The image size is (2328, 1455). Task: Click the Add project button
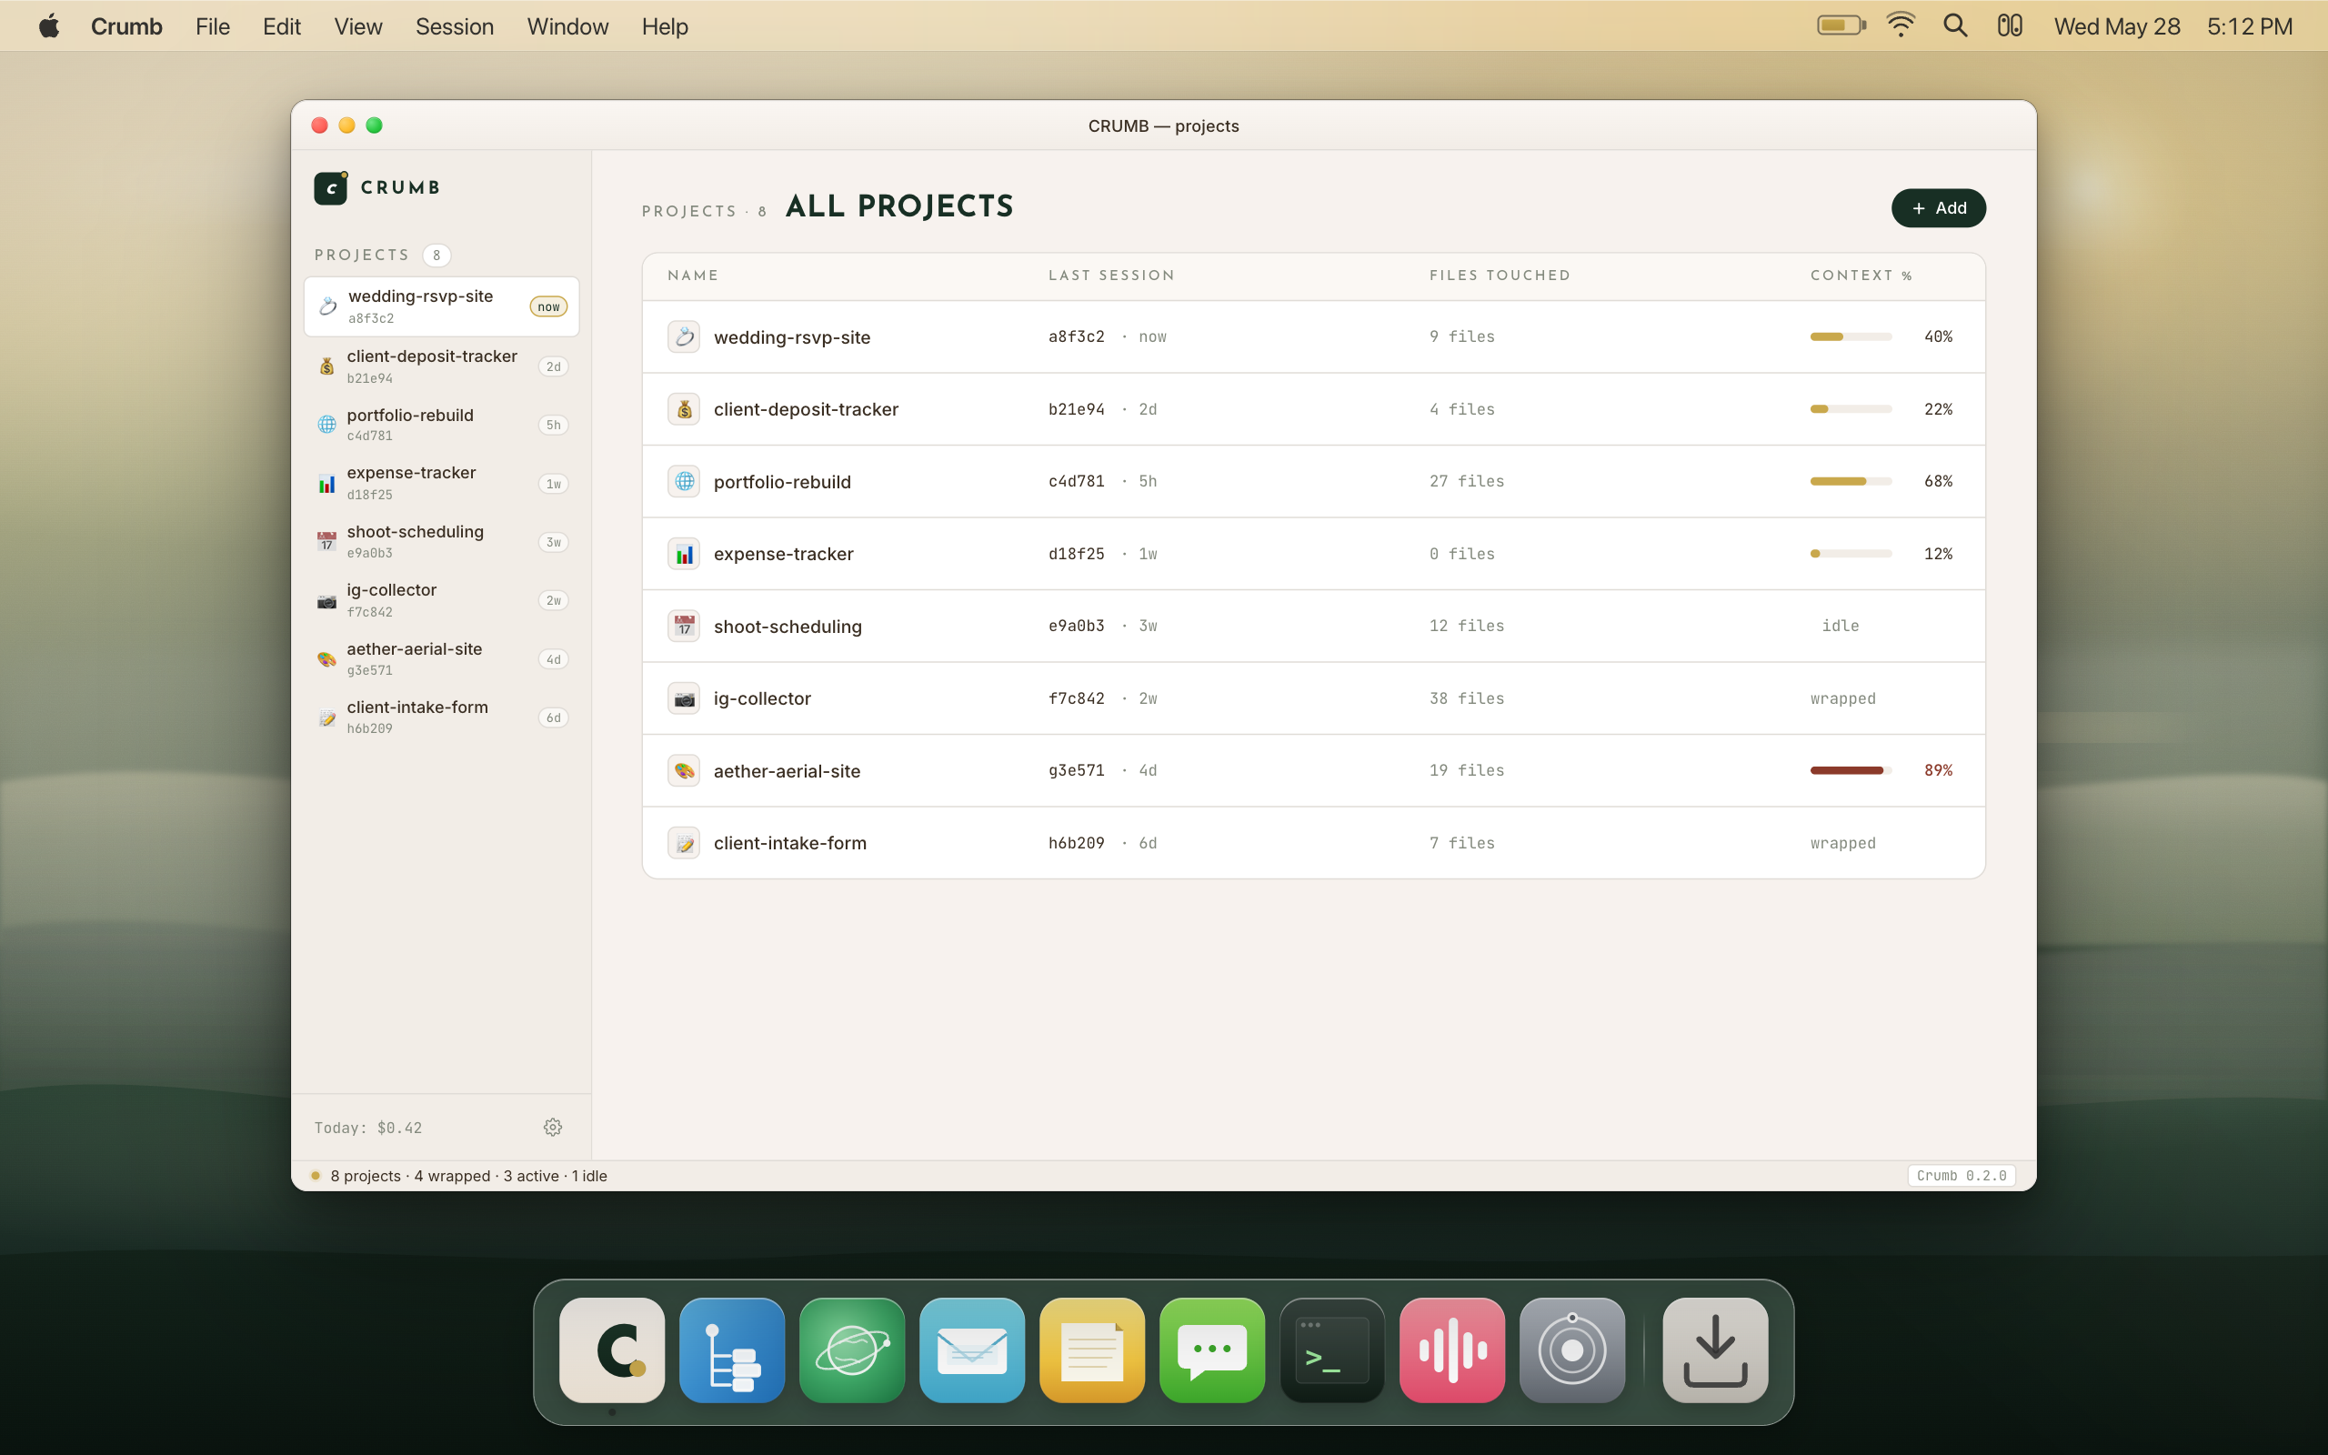1939,208
